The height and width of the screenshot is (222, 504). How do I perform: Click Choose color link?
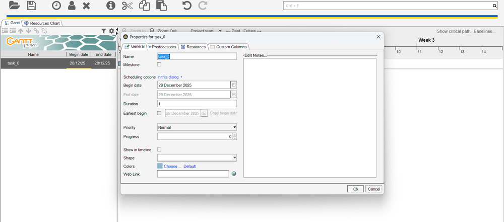[x=173, y=166]
